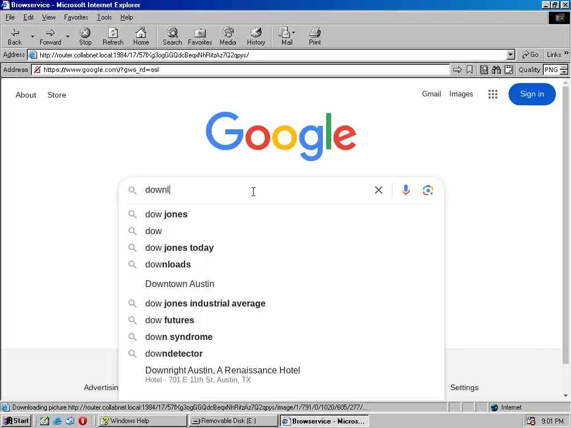
Task: Click the Browservice bookmark icon
Action: click(x=470, y=70)
